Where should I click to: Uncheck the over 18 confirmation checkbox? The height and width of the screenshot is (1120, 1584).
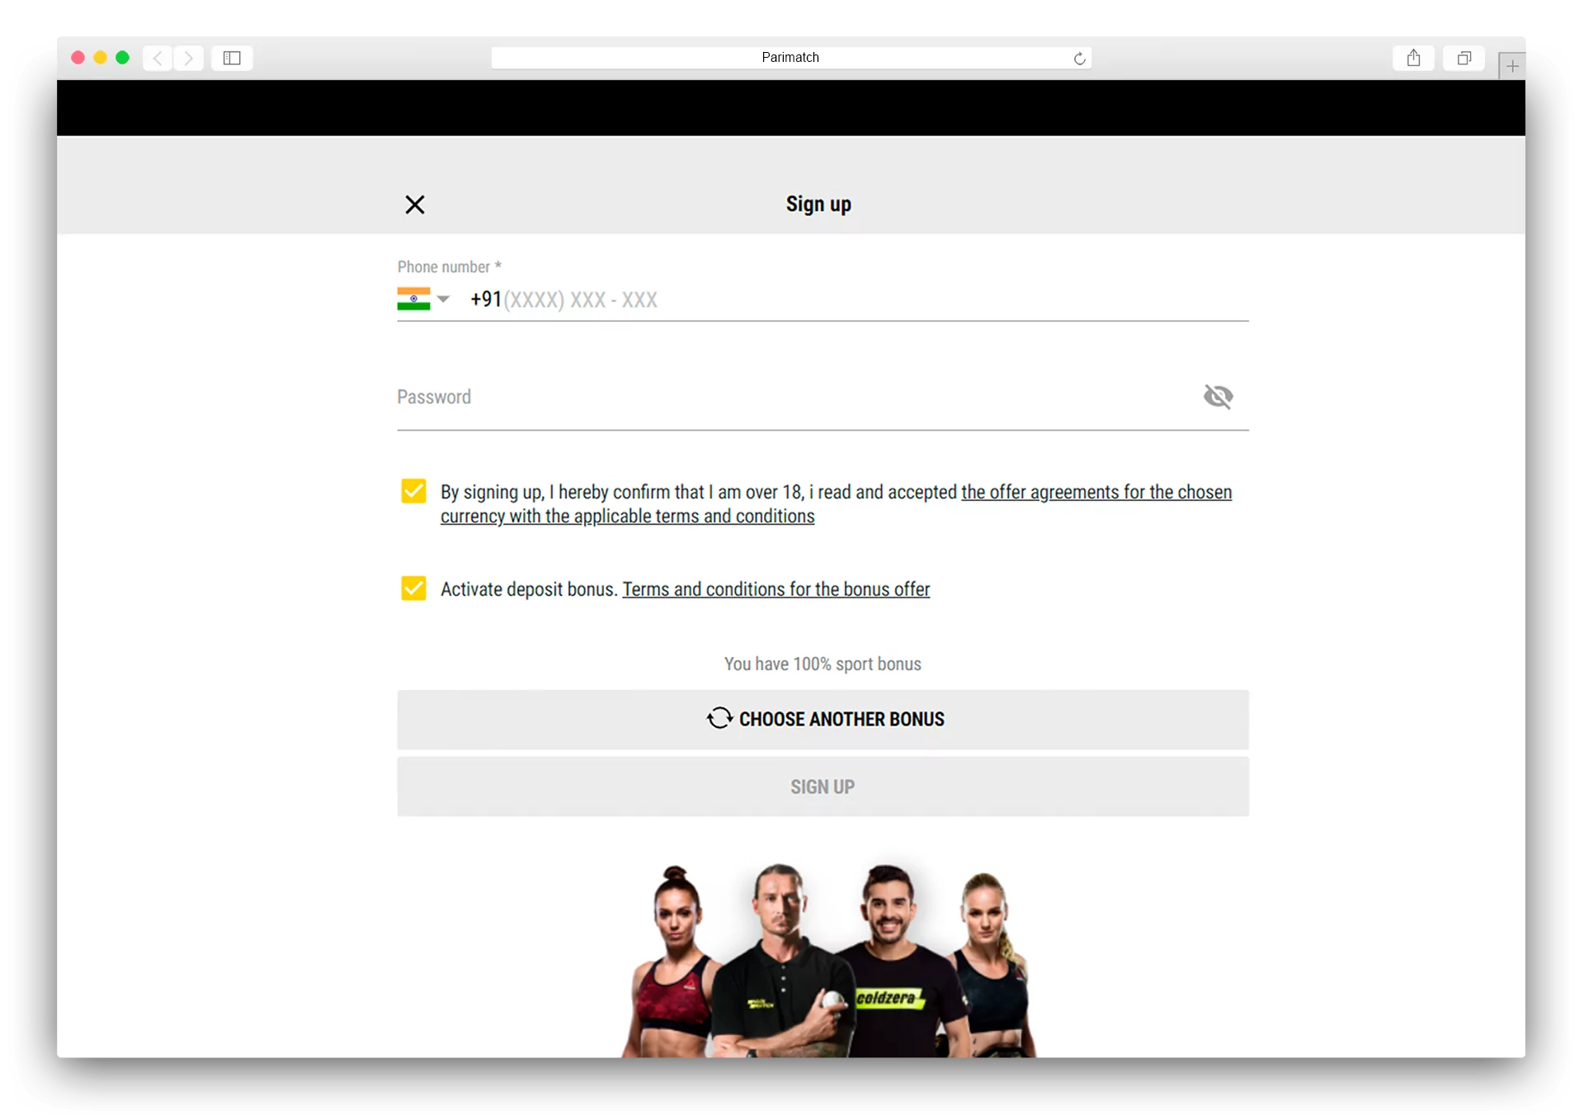click(x=413, y=491)
